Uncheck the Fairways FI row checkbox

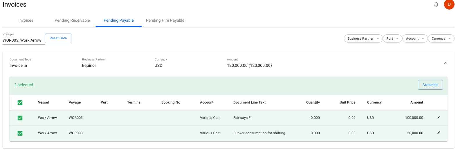point(20,118)
